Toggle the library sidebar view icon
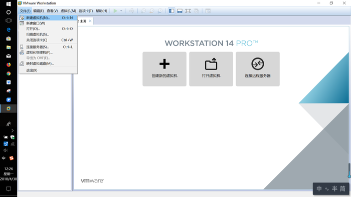Viewport: 351px width, 197px height. pos(171,10)
